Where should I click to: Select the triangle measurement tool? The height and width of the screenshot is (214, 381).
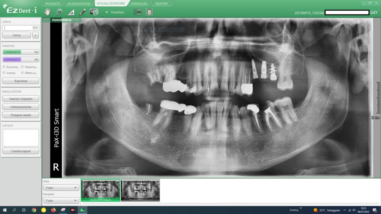point(71,12)
